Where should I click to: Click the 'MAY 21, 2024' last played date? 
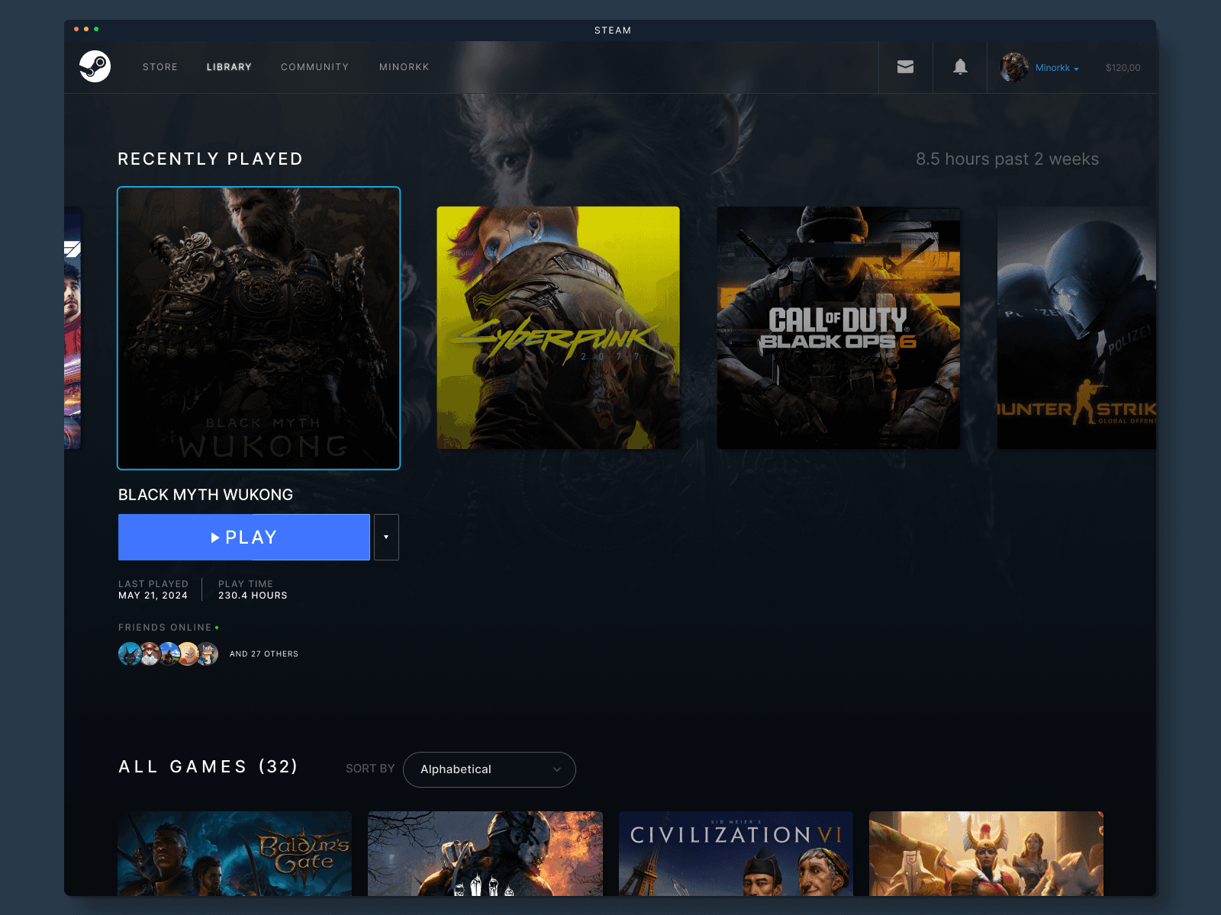(153, 596)
